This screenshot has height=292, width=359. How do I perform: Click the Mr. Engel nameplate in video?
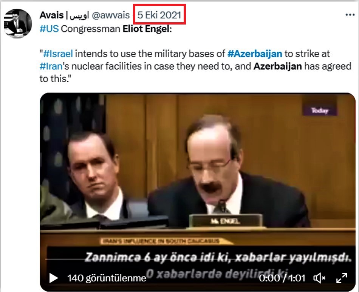226,221
